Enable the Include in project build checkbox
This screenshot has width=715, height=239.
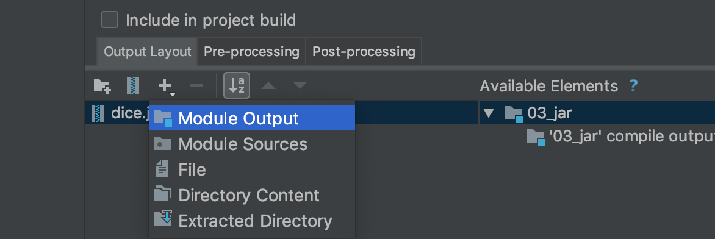point(110,20)
